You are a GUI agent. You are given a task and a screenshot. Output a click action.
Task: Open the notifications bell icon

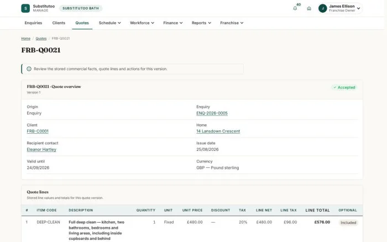(x=295, y=8)
